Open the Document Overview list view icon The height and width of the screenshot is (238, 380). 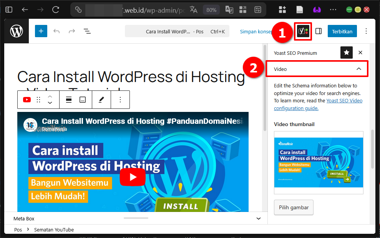point(87,31)
